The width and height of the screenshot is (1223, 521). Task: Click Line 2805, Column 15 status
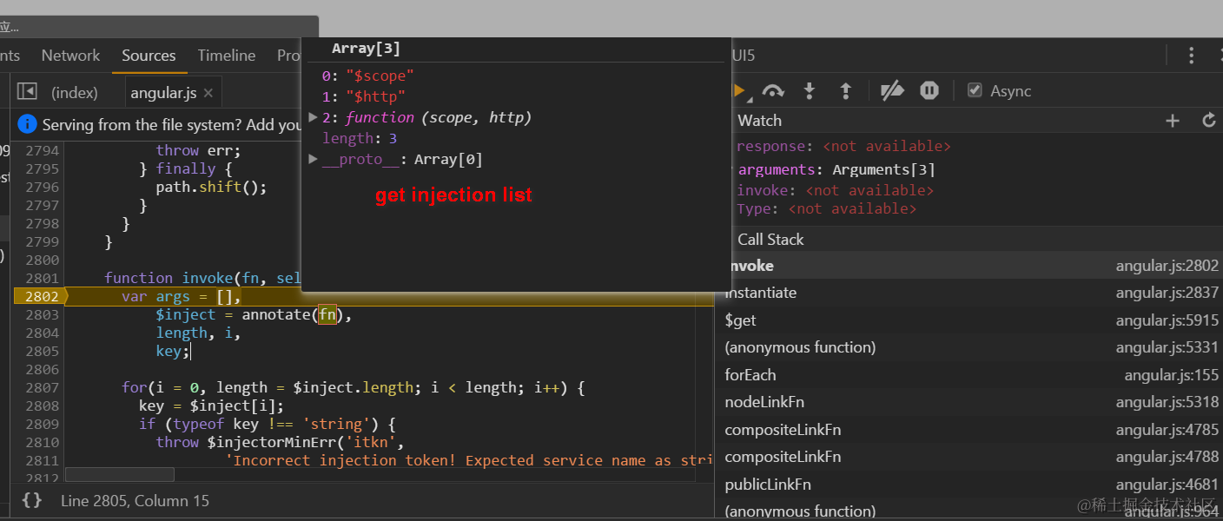(x=135, y=500)
